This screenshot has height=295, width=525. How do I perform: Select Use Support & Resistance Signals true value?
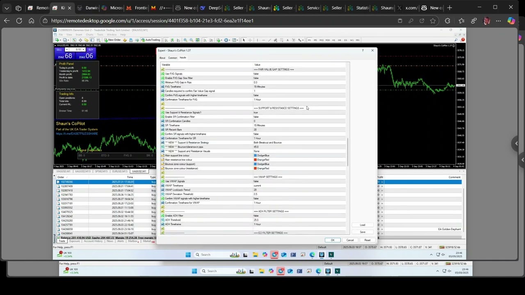point(256,112)
